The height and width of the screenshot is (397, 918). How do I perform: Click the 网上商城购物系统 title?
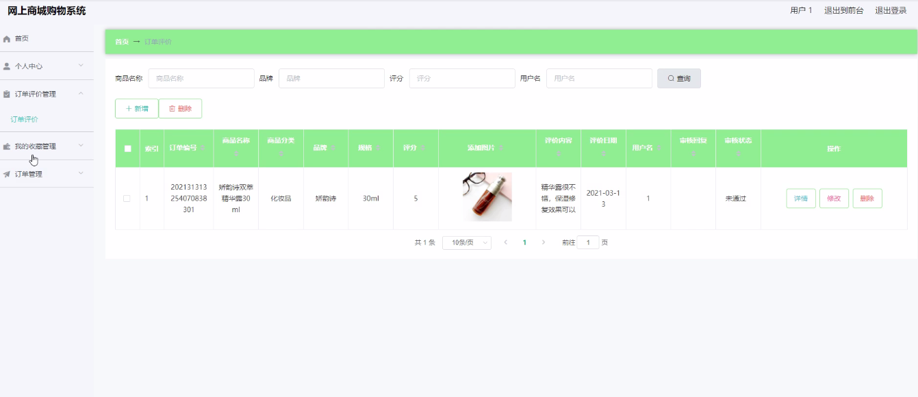tap(47, 11)
